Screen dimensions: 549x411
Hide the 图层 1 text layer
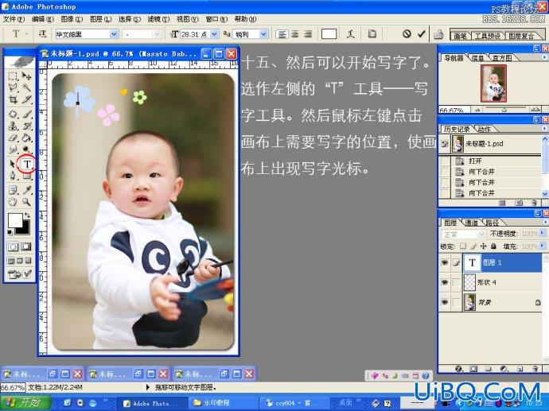point(445,262)
